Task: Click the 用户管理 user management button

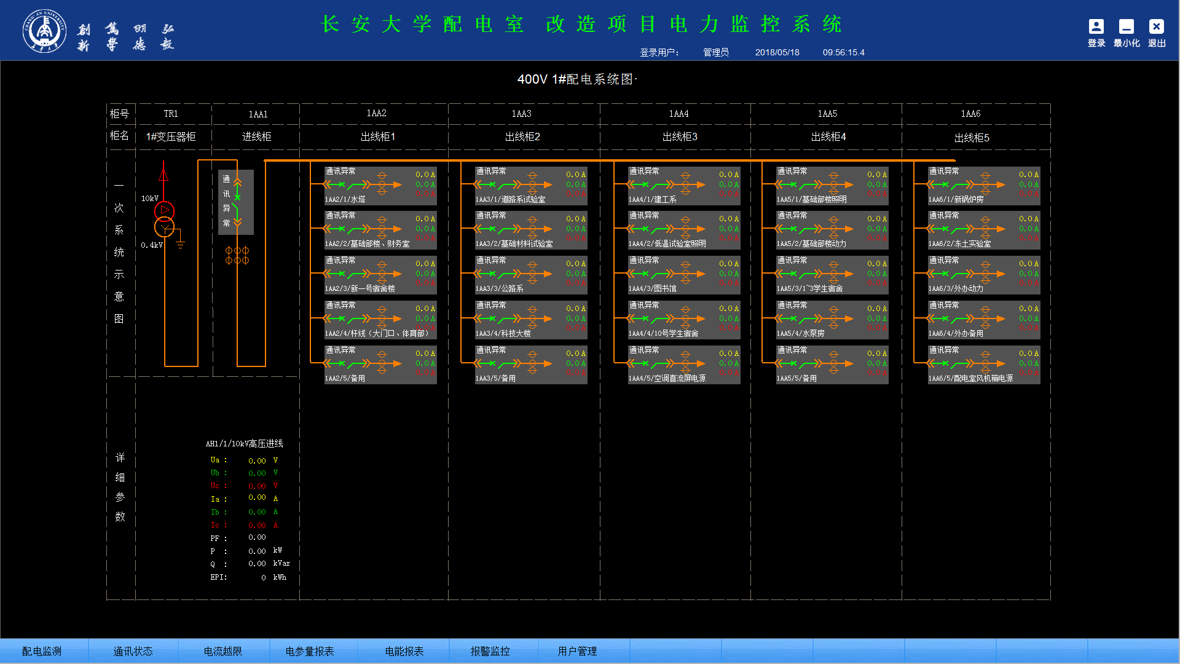Action: tap(578, 650)
